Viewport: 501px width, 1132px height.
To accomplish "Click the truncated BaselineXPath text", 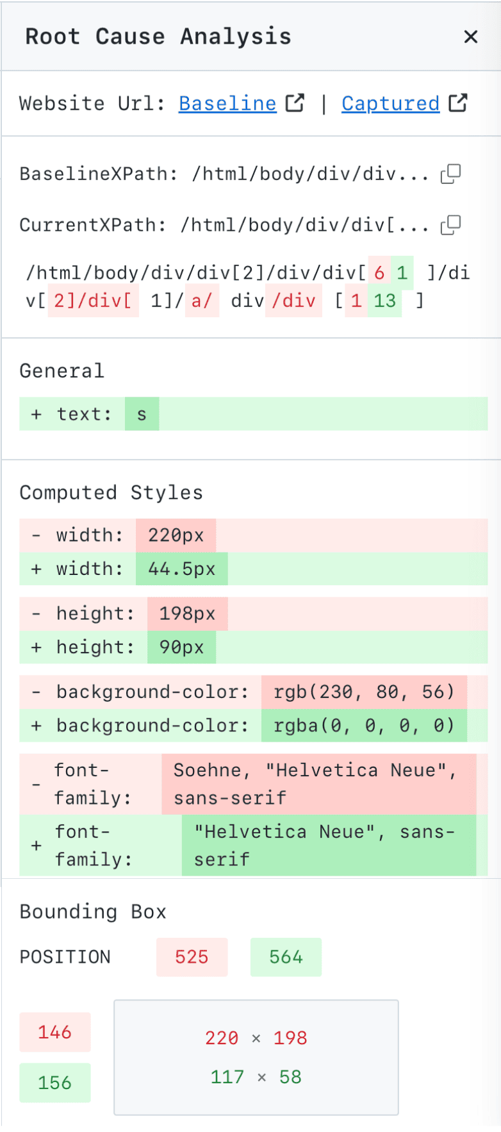I will (x=310, y=174).
